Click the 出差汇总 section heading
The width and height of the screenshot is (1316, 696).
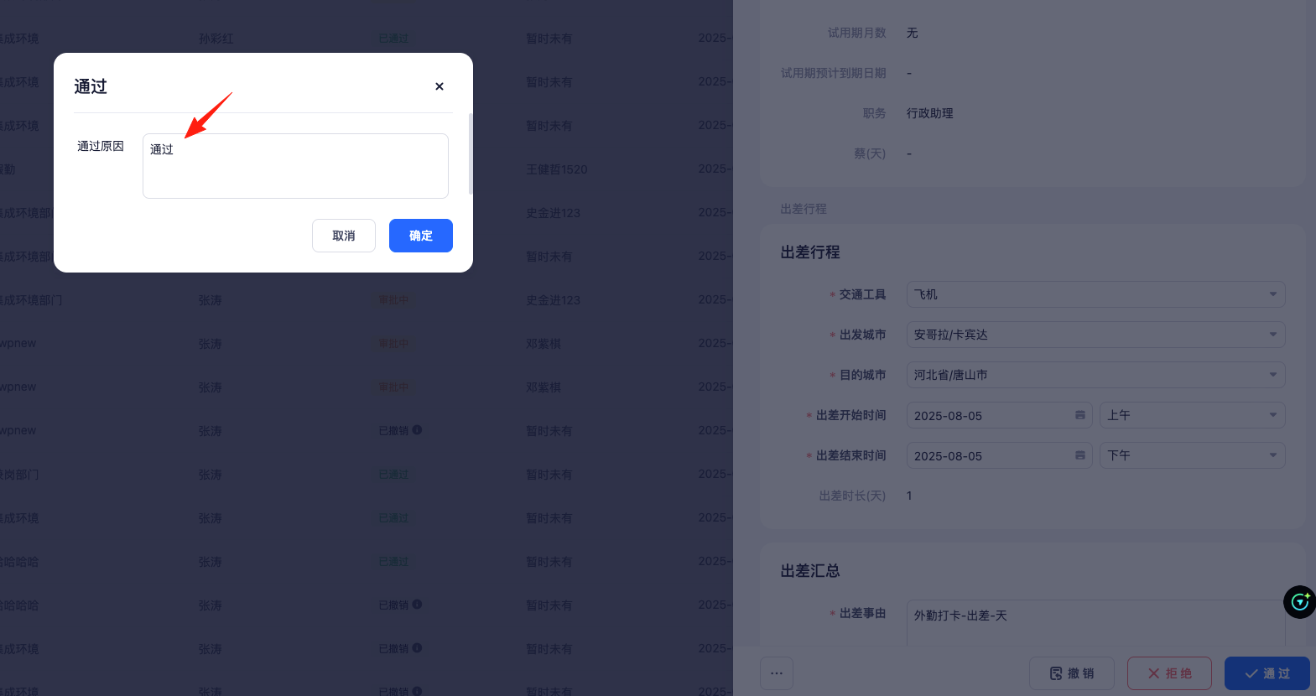(x=810, y=571)
